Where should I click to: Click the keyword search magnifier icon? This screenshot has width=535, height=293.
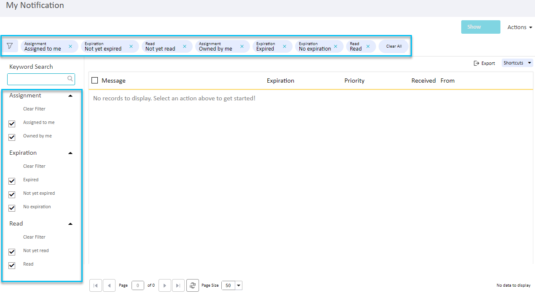pyautogui.click(x=70, y=79)
